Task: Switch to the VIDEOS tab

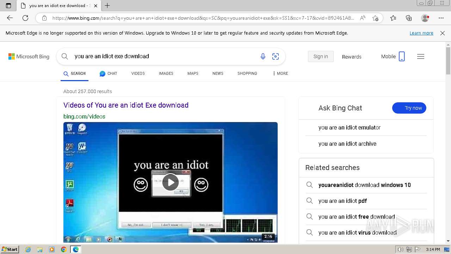Action: 138,73
